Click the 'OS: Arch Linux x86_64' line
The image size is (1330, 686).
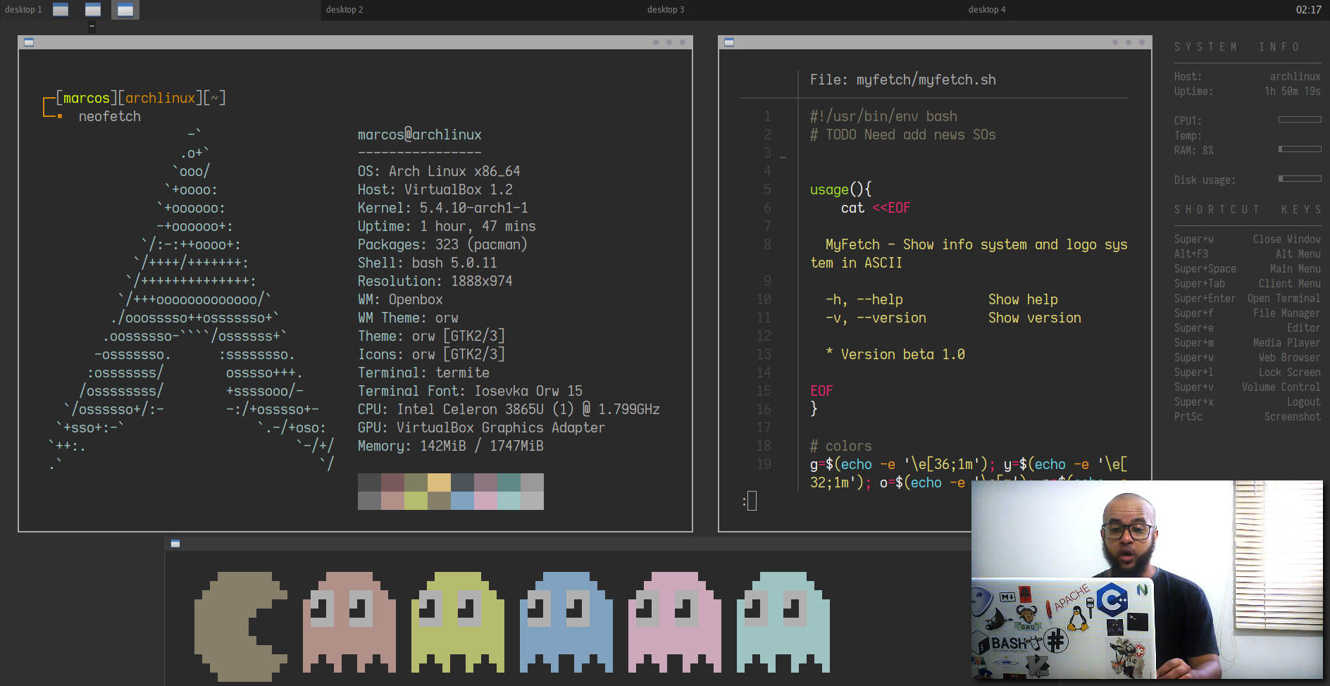439,171
